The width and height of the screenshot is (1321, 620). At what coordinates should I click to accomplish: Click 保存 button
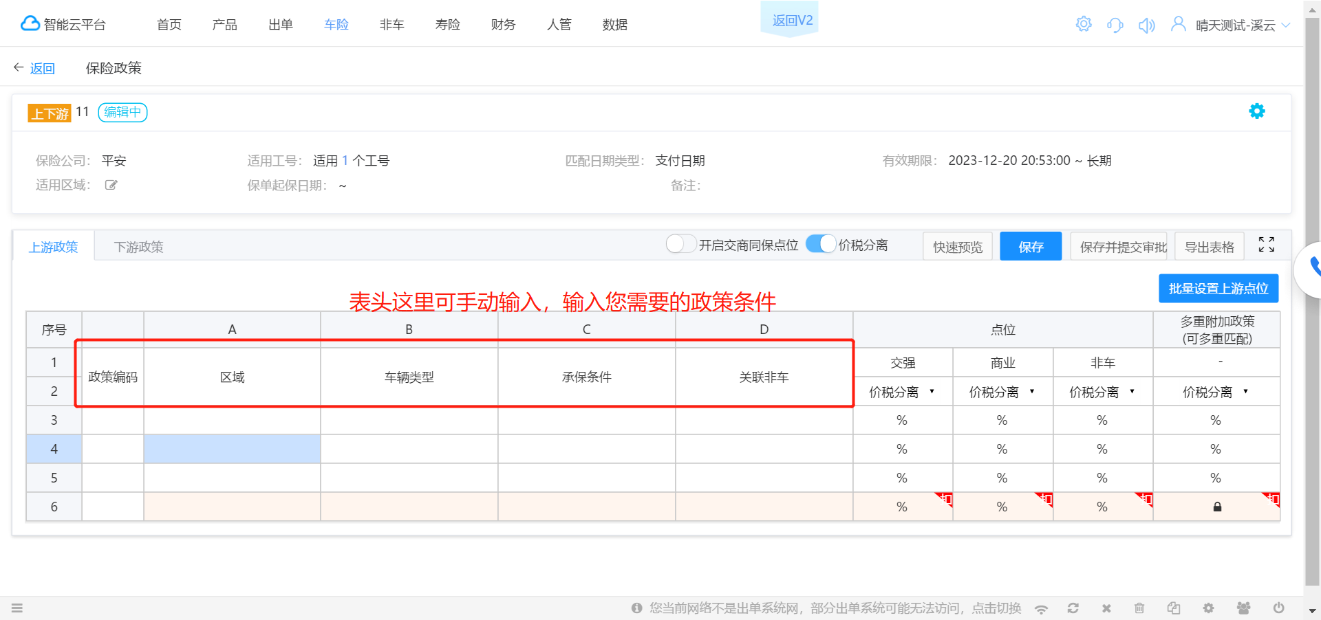click(x=1031, y=247)
